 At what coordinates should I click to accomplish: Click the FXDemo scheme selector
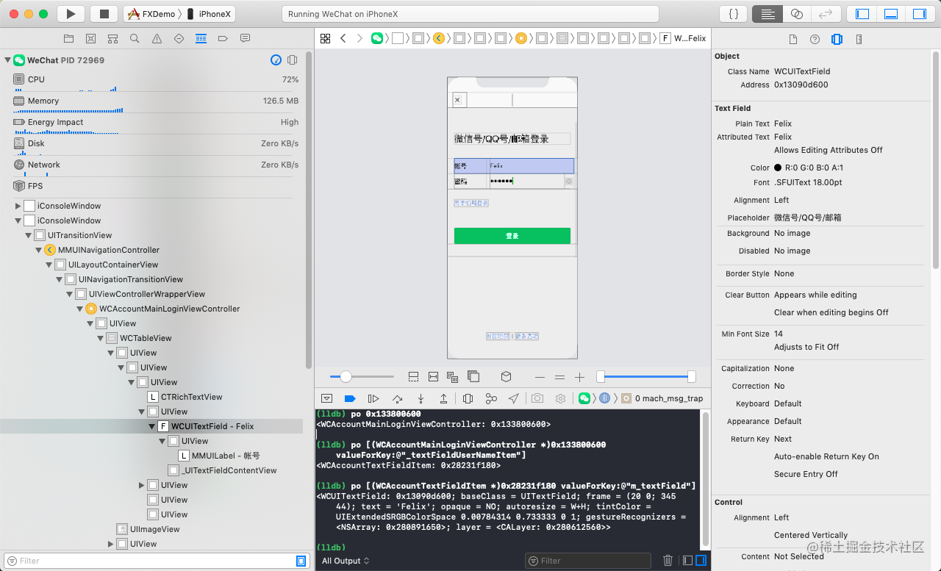click(153, 14)
